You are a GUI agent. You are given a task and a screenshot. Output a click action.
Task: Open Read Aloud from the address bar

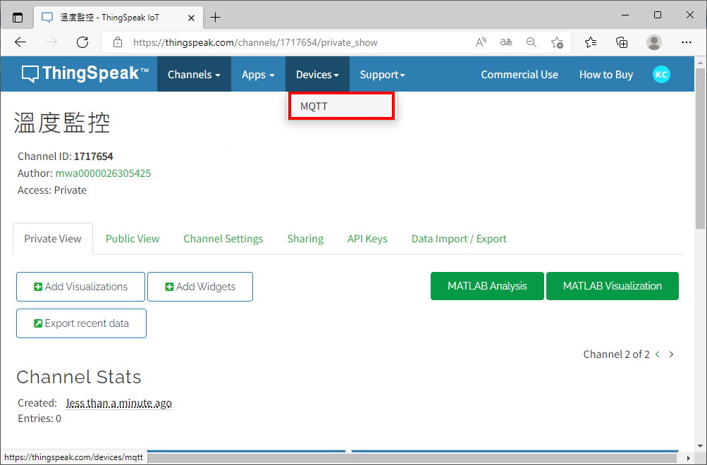click(x=481, y=42)
